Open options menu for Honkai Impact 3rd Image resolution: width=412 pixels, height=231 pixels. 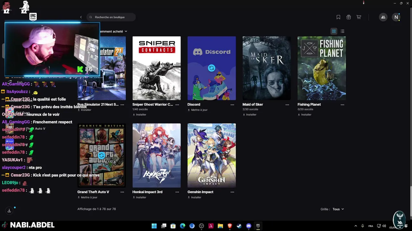[177, 192]
